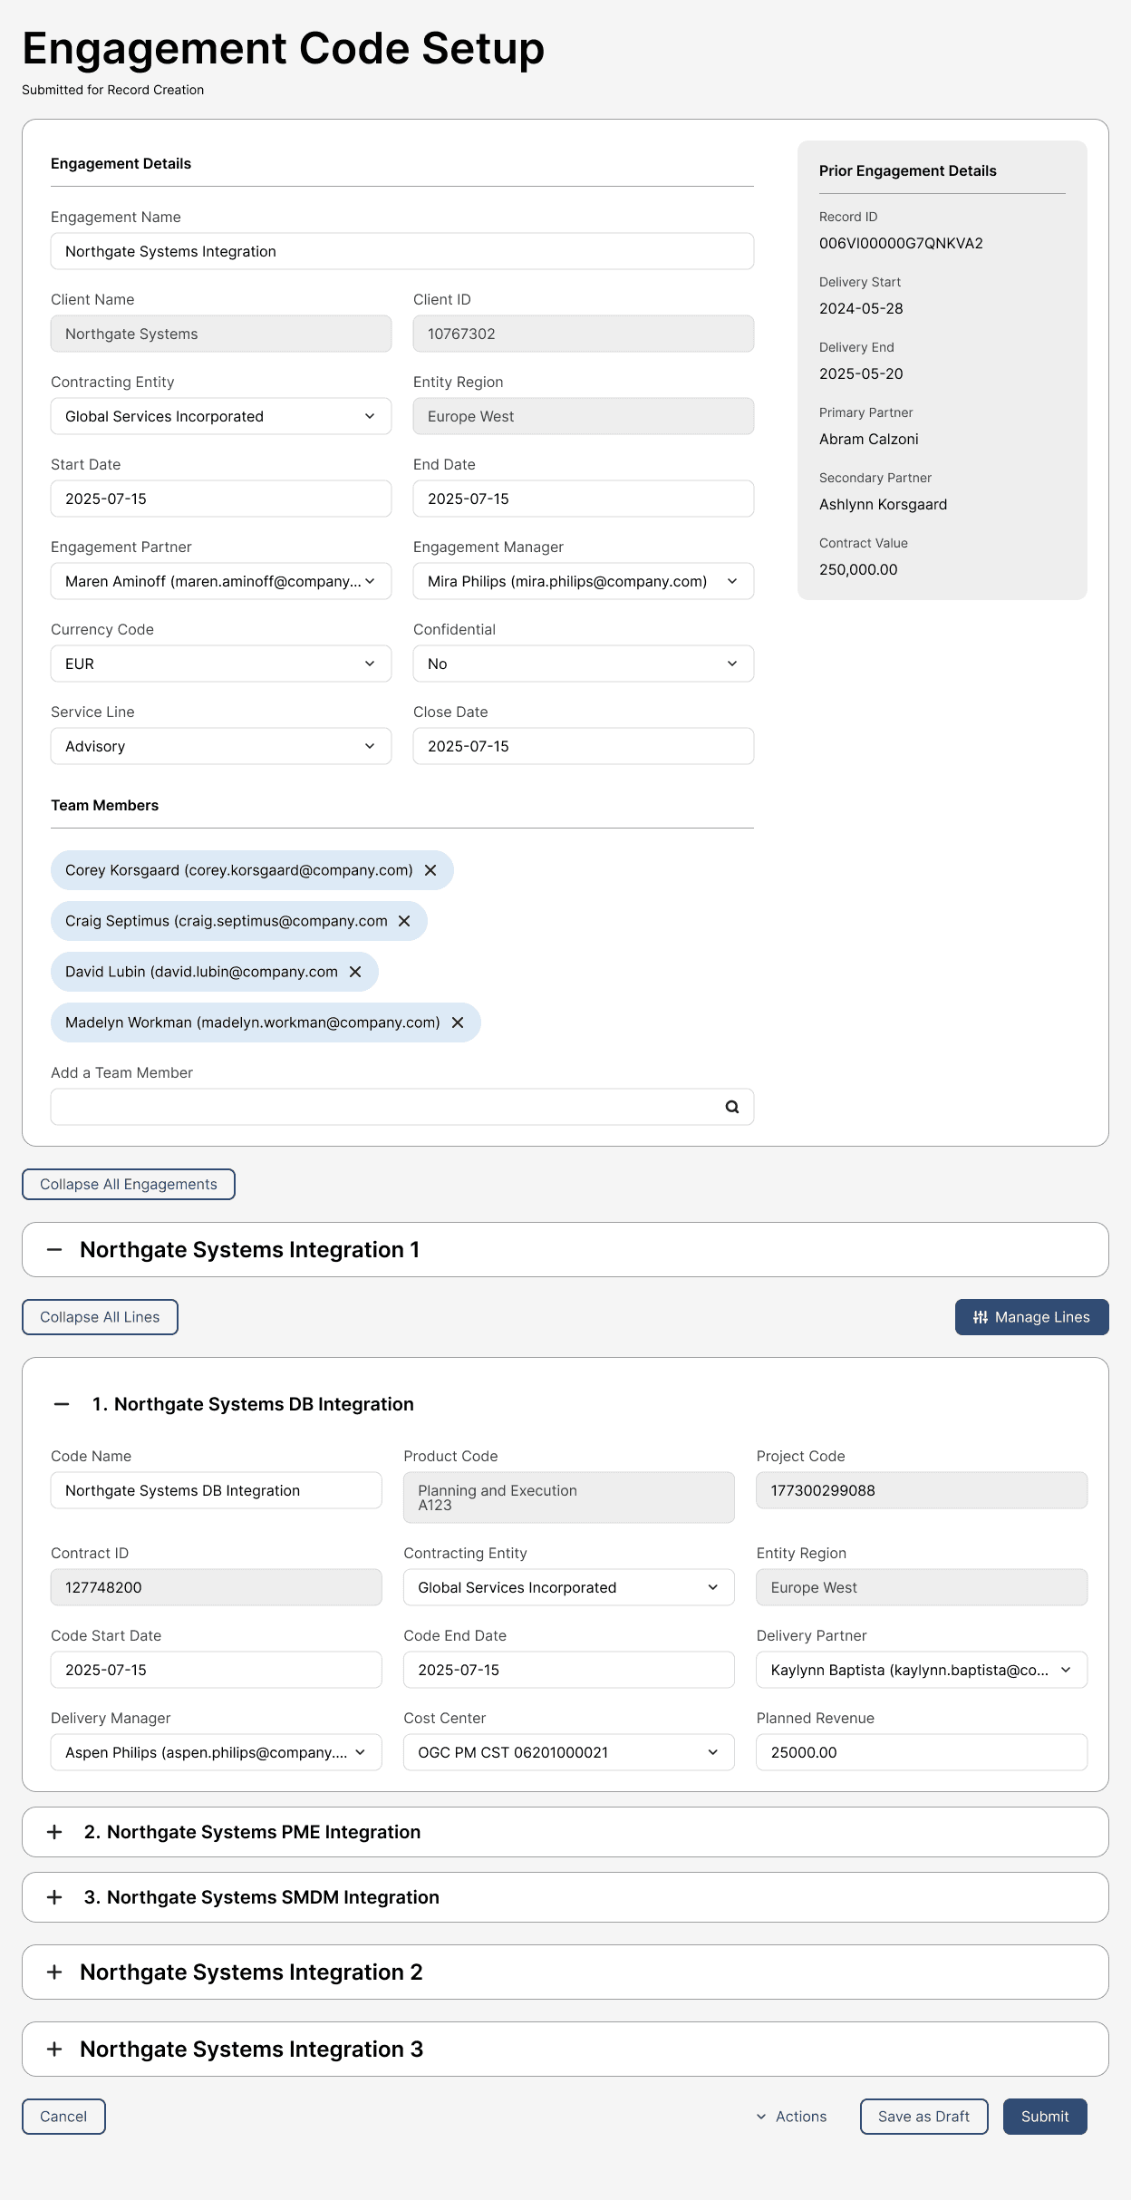Viewport: 1131px width, 2200px height.
Task: Submit the engagement code form
Action: point(1044,2117)
